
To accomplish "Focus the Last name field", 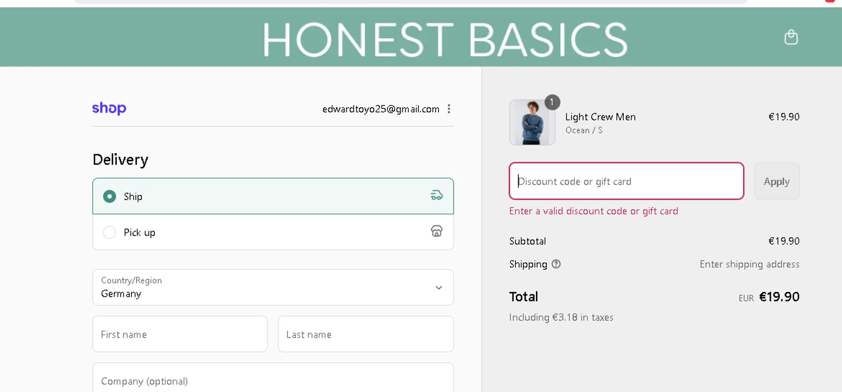I will 365,334.
